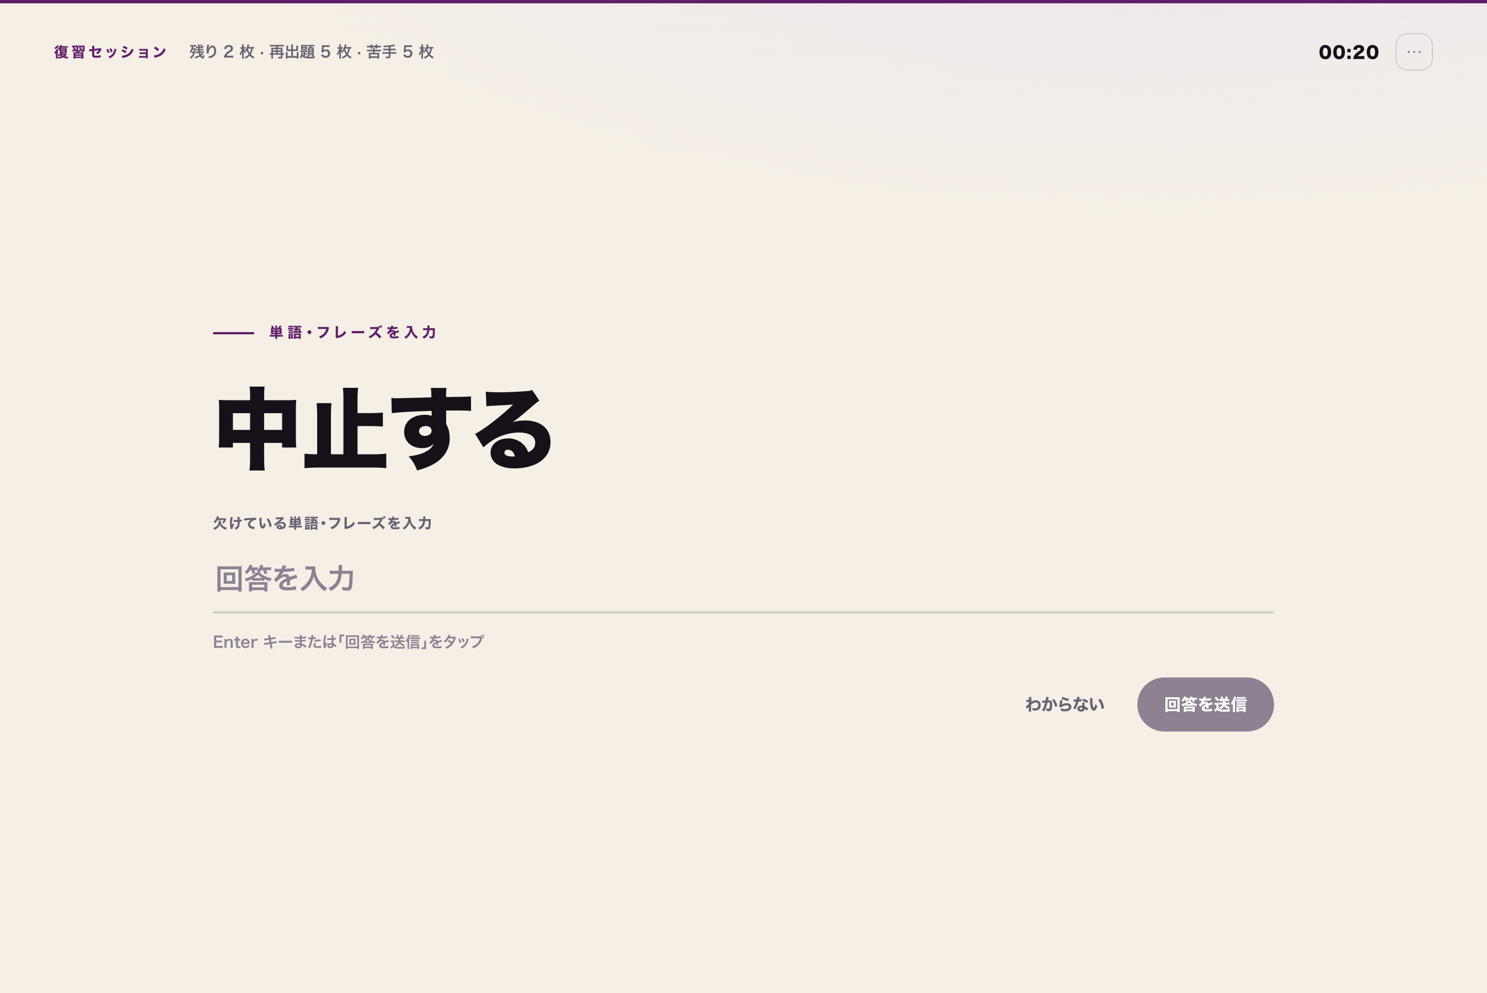The height and width of the screenshot is (993, 1487).
Task: Click the Enter キーまたは hint text
Action: point(348,642)
